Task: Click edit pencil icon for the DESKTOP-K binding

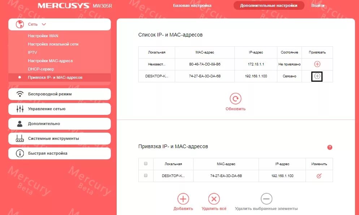Action: pos(319,176)
